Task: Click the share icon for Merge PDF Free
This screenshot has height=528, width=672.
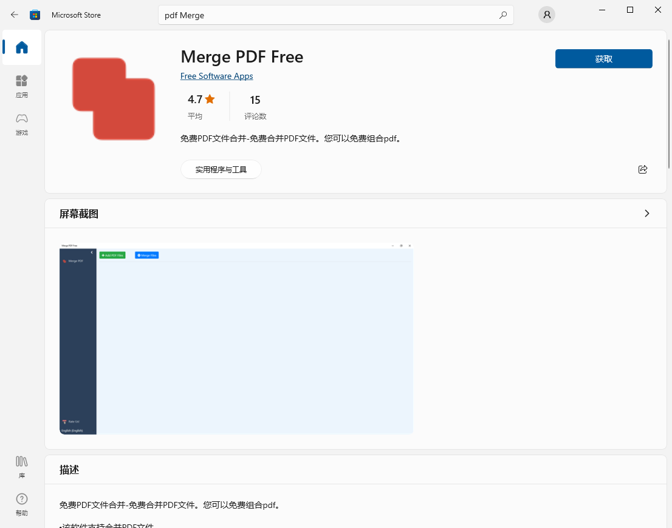Action: (x=642, y=169)
